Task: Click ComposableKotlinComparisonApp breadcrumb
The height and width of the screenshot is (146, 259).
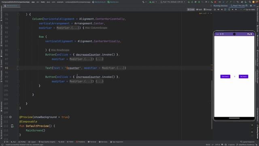Action: point(15,2)
